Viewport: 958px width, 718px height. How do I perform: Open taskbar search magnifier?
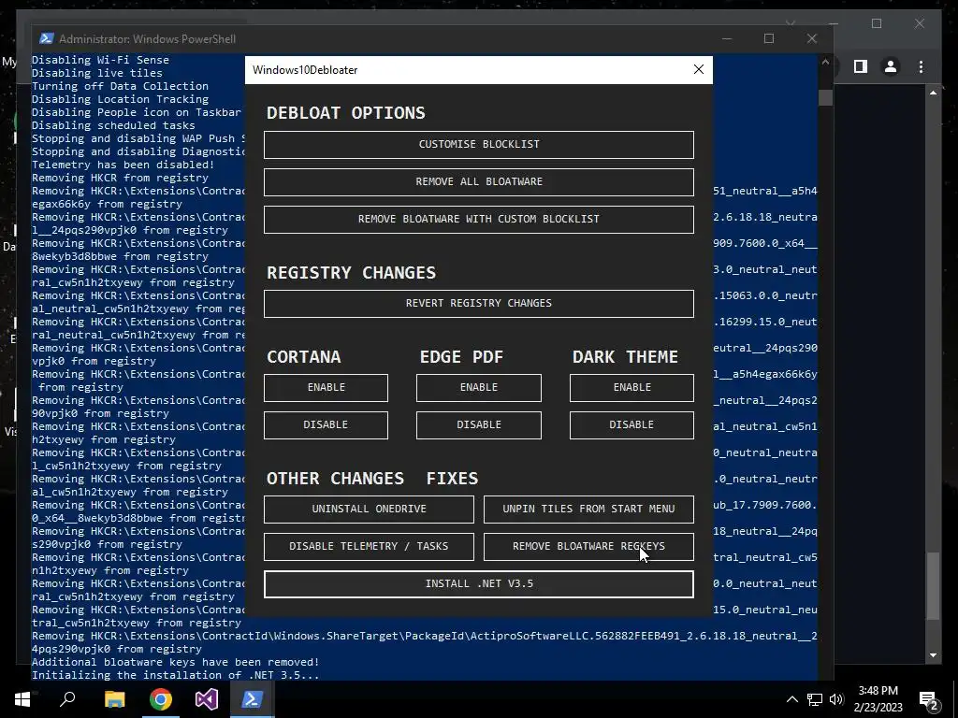coord(67,699)
